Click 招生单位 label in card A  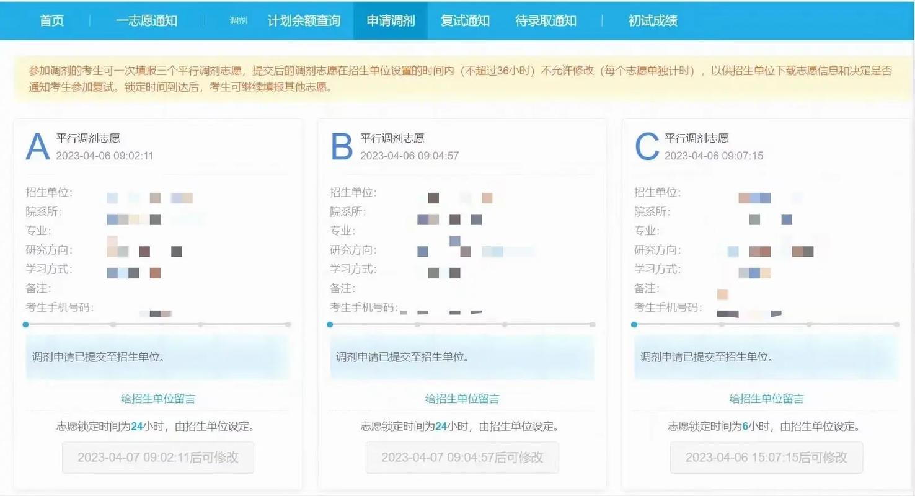point(48,192)
